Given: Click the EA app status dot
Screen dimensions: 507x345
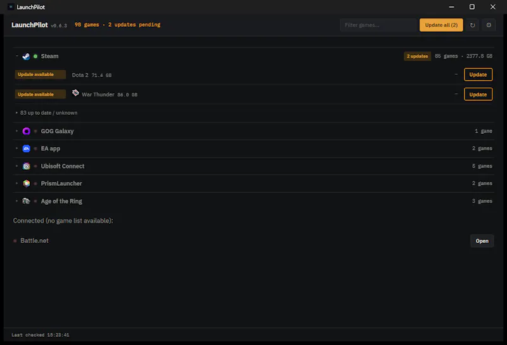Looking at the screenshot, I should [35, 148].
